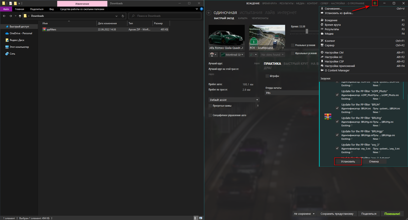The height and width of the screenshot is (220, 408).
Task: Click the Поехали! button
Action: coord(392,214)
